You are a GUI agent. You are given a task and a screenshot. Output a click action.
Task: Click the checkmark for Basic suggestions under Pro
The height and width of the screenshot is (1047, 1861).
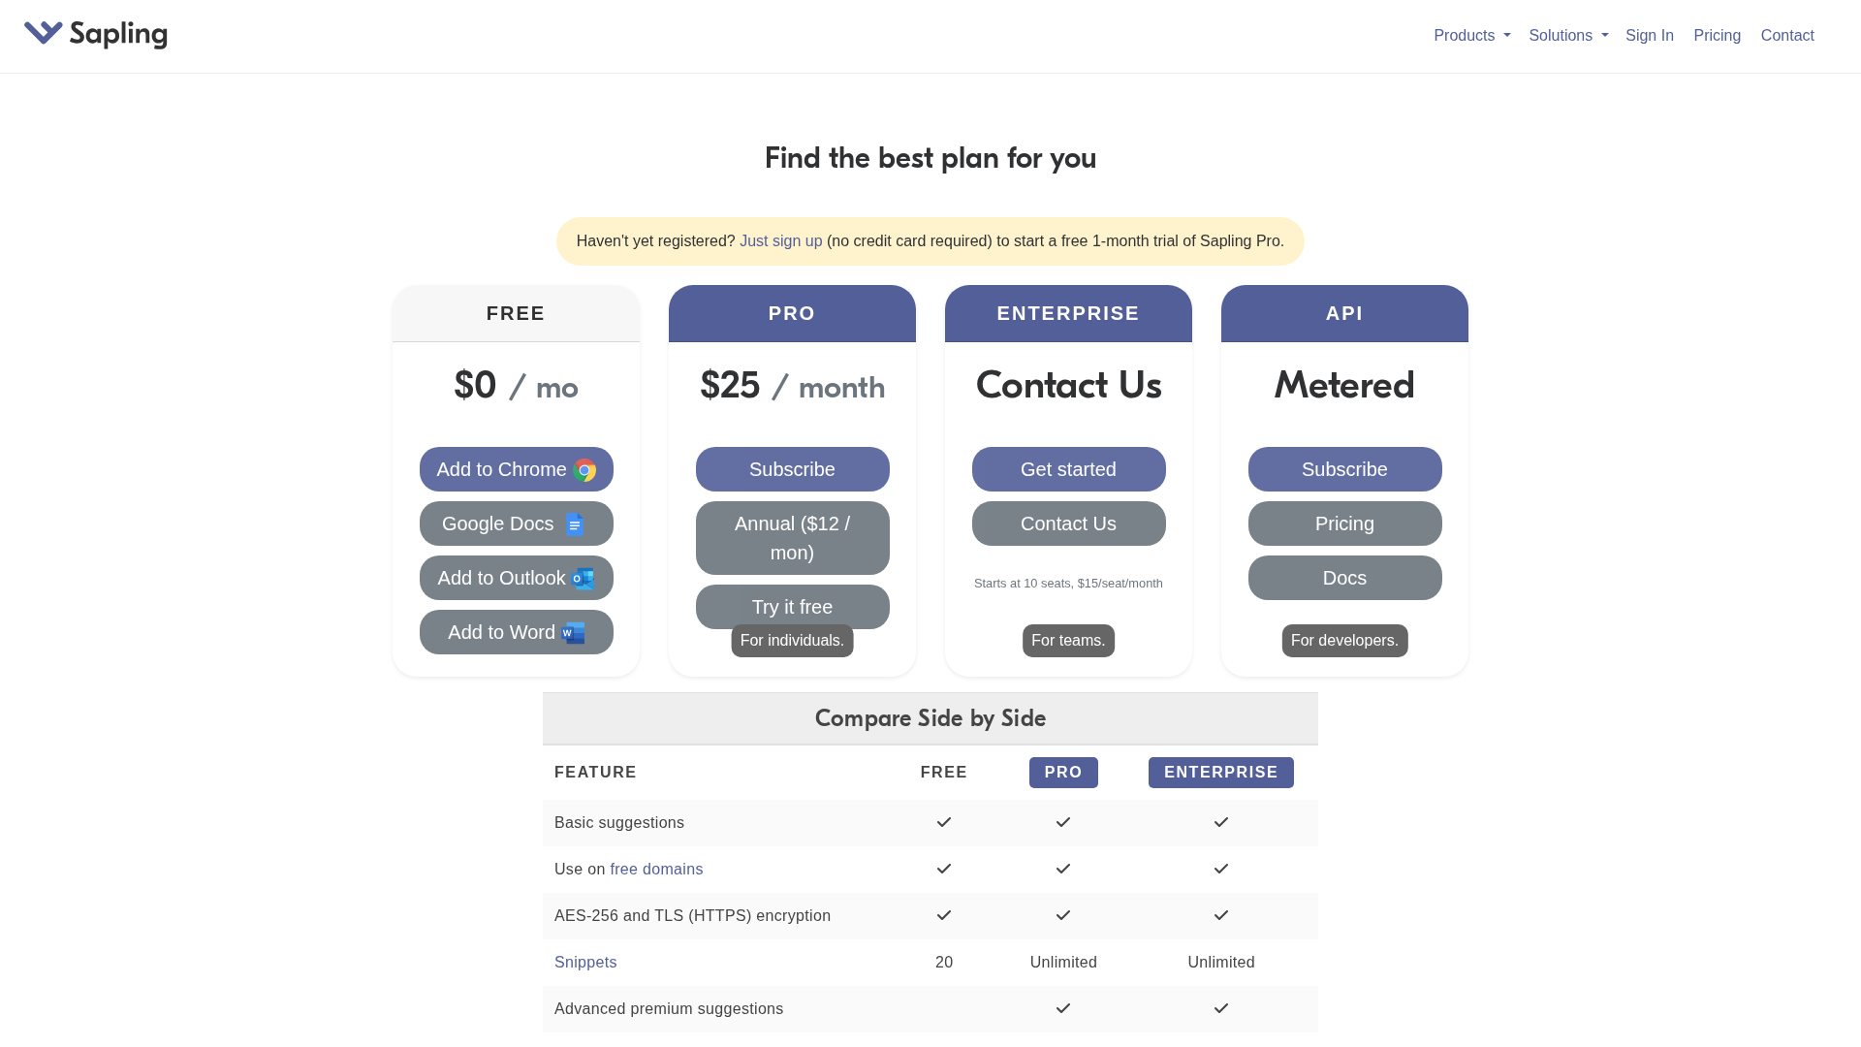pos(1062,822)
